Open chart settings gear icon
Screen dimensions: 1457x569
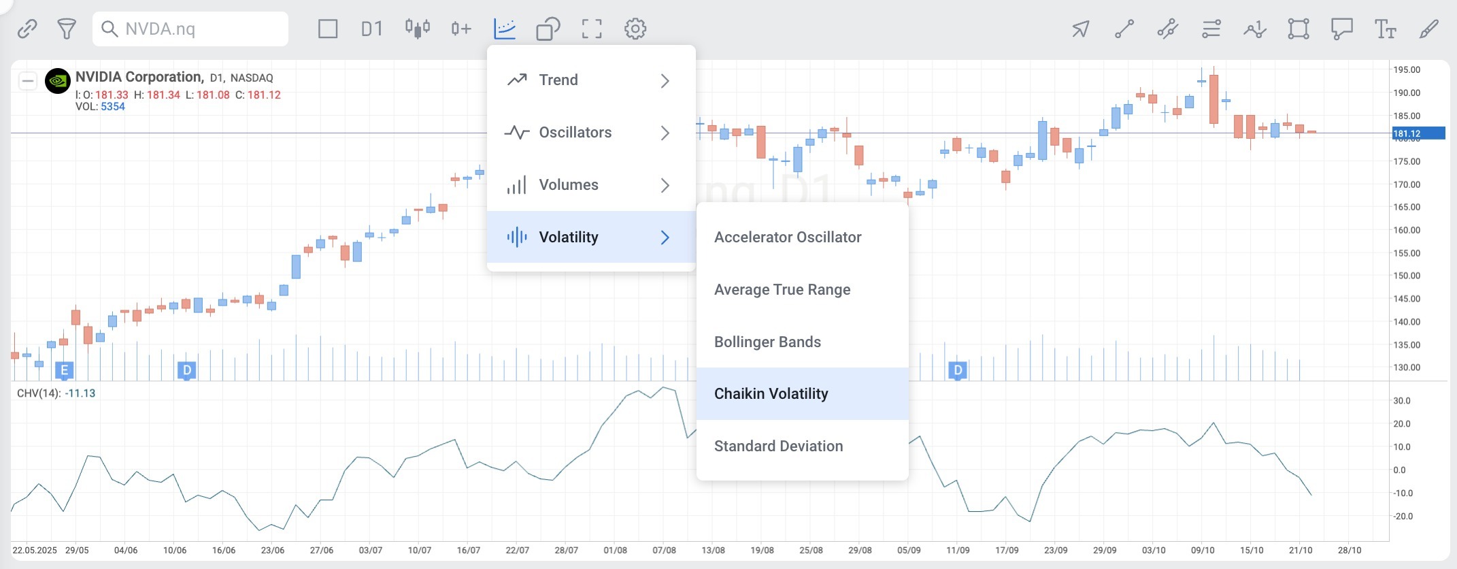point(635,29)
